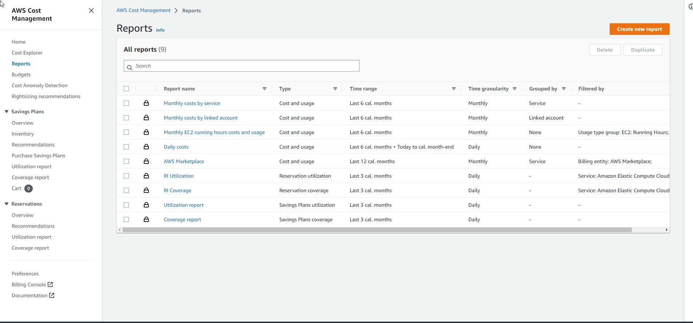Check the Daily costs checkbox

[126, 147]
